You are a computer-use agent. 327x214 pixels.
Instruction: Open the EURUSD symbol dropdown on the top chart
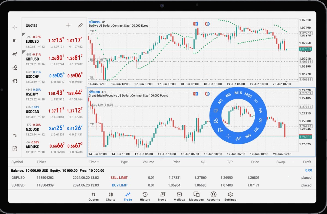[x=95, y=22]
